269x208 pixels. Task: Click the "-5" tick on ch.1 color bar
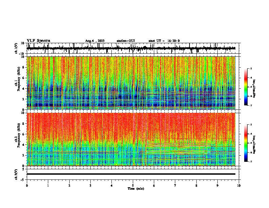click(x=250, y=87)
